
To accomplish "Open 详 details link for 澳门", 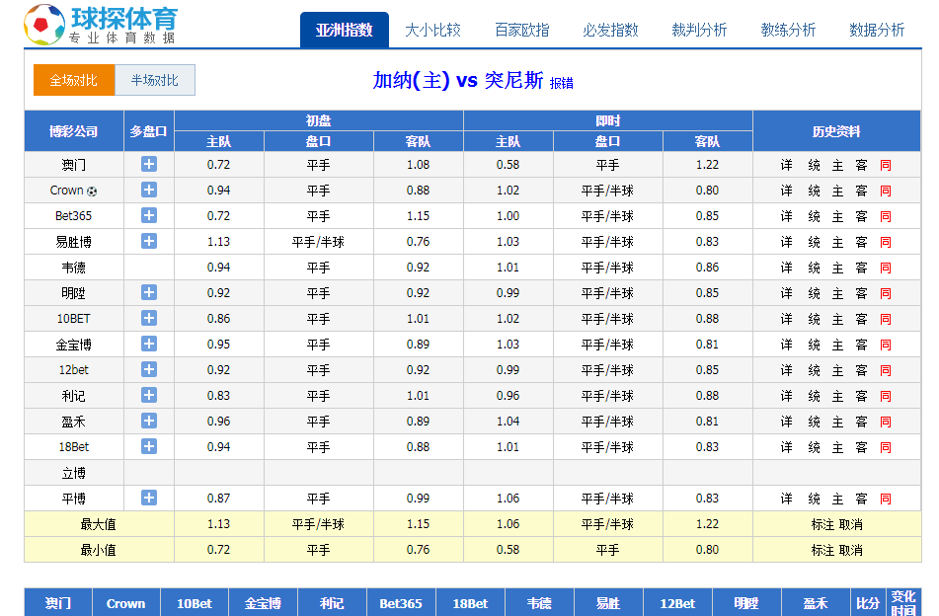I will click(x=786, y=165).
